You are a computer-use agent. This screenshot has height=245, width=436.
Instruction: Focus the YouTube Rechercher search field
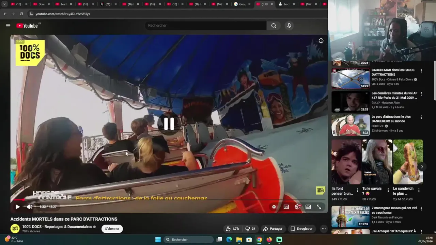205,26
